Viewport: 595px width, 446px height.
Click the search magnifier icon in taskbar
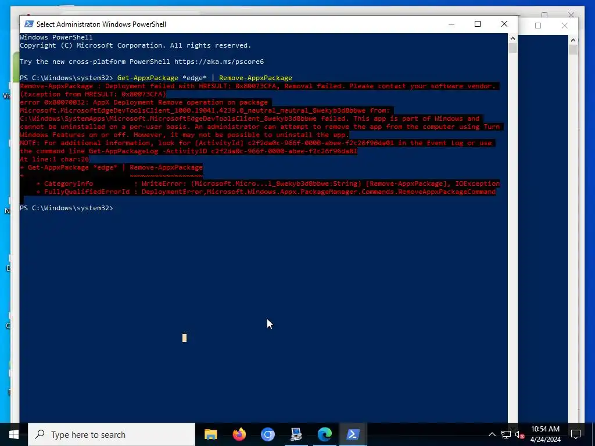tap(40, 434)
